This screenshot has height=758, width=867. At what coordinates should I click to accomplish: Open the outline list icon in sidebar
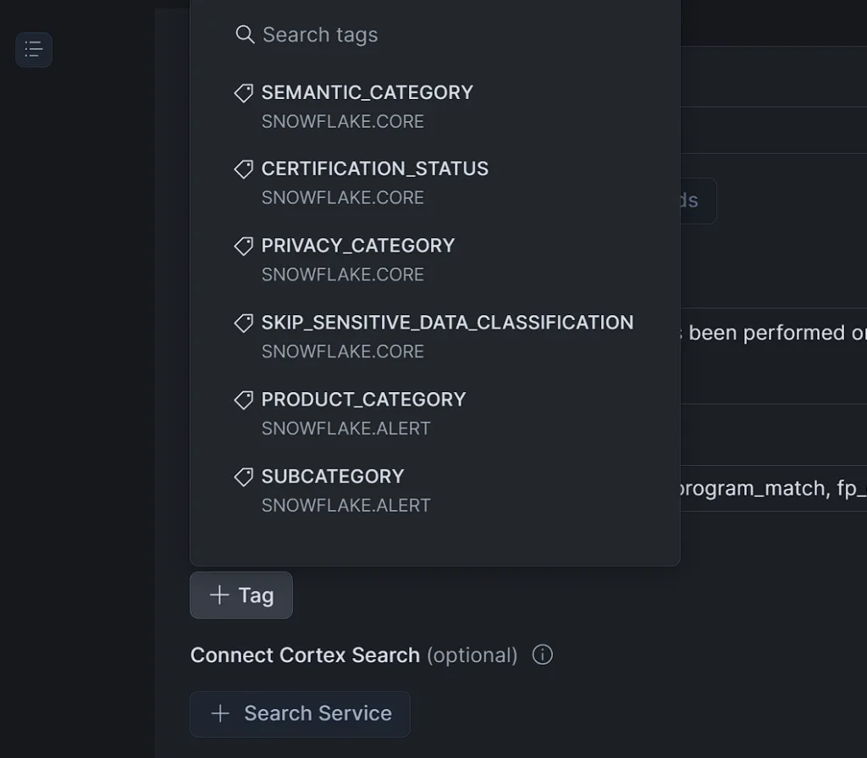tap(34, 49)
